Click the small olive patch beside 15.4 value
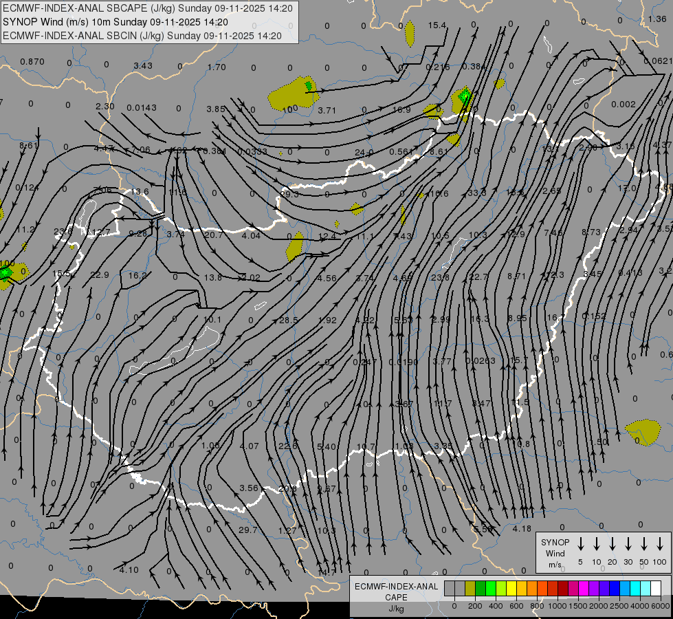The image size is (673, 619). point(410,33)
